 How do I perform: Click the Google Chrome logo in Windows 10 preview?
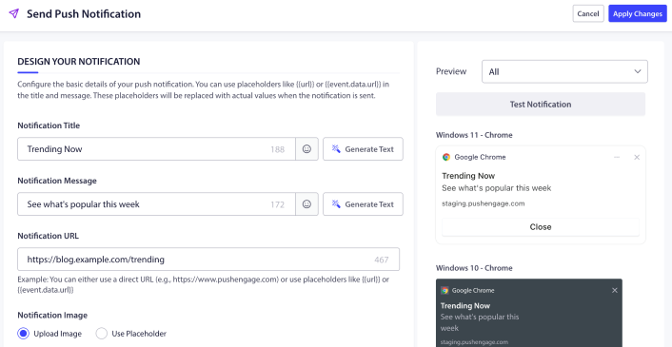(x=445, y=290)
